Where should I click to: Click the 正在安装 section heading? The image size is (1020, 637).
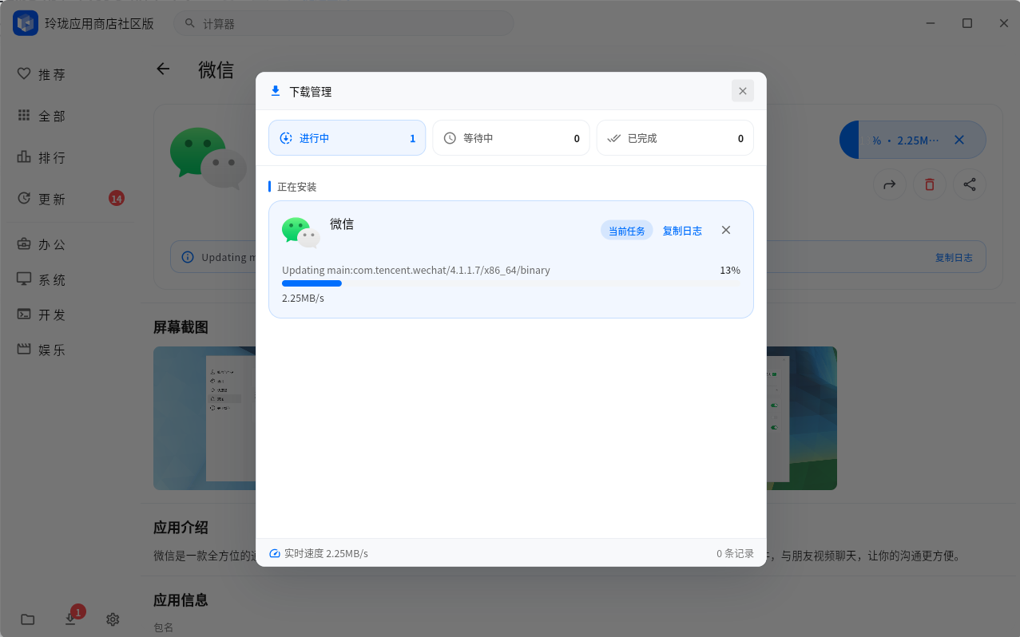pos(297,187)
